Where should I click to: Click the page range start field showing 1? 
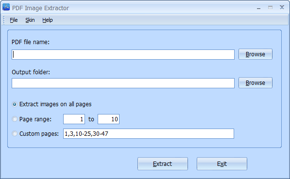coord(74,119)
